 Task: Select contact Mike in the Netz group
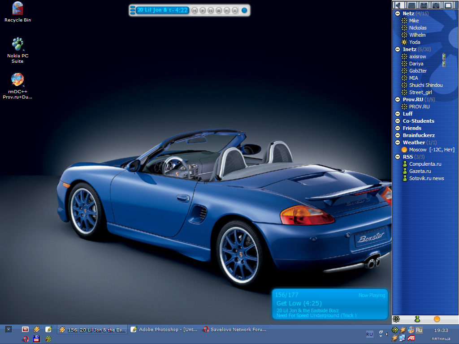pos(414,21)
